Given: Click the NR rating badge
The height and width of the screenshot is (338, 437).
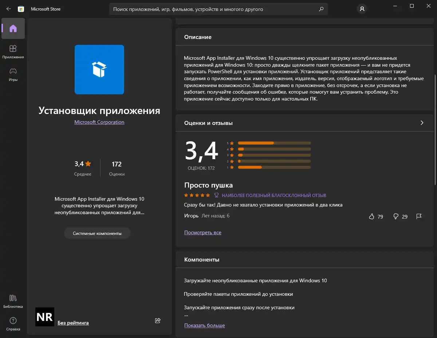Looking at the screenshot, I should pyautogui.click(x=45, y=317).
